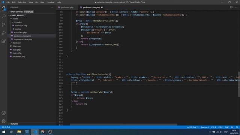Show hidden system tray icons chevron
Screen dimensions: 240x135
pos(210,132)
